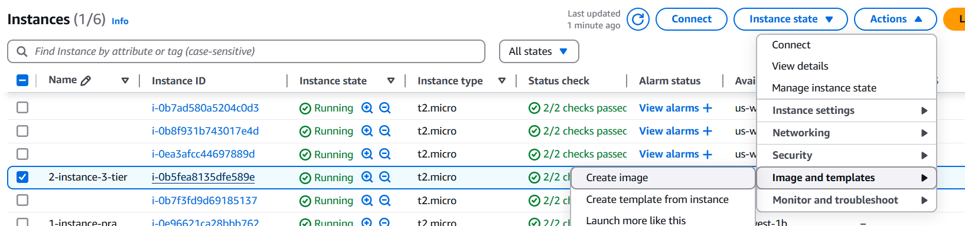The image size is (965, 226).
Task: Zoom in icon for instance i-0b7ad580a5204c0d3
Action: (x=367, y=108)
